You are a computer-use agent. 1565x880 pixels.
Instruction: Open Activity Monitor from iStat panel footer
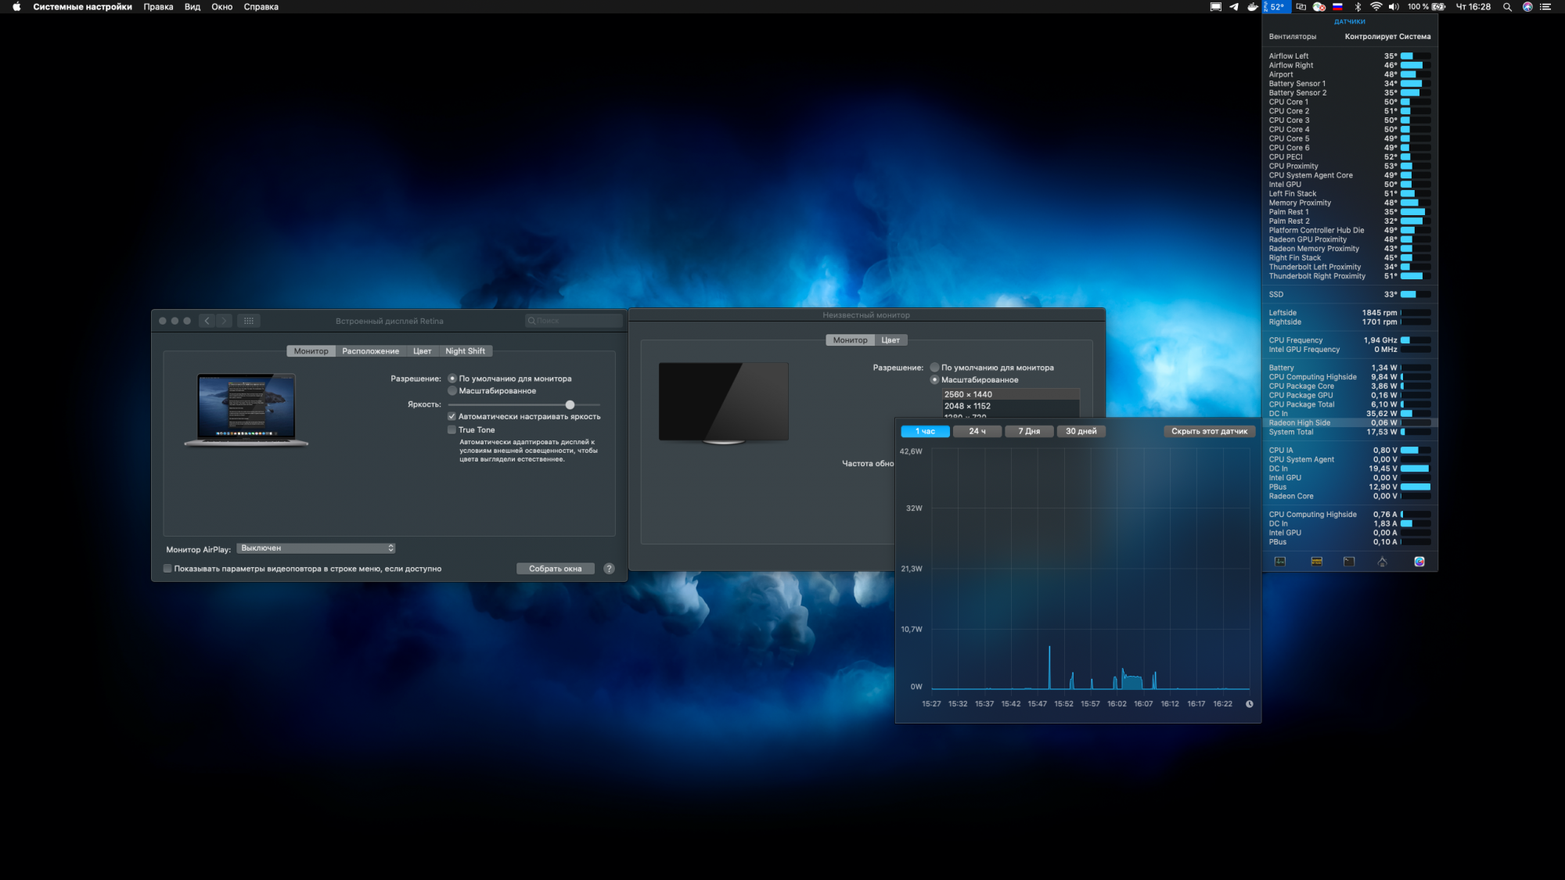click(x=1280, y=562)
